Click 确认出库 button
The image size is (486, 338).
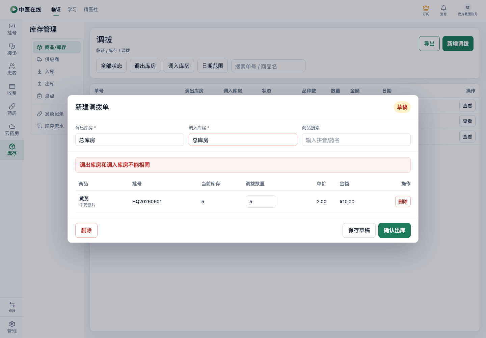(395, 230)
